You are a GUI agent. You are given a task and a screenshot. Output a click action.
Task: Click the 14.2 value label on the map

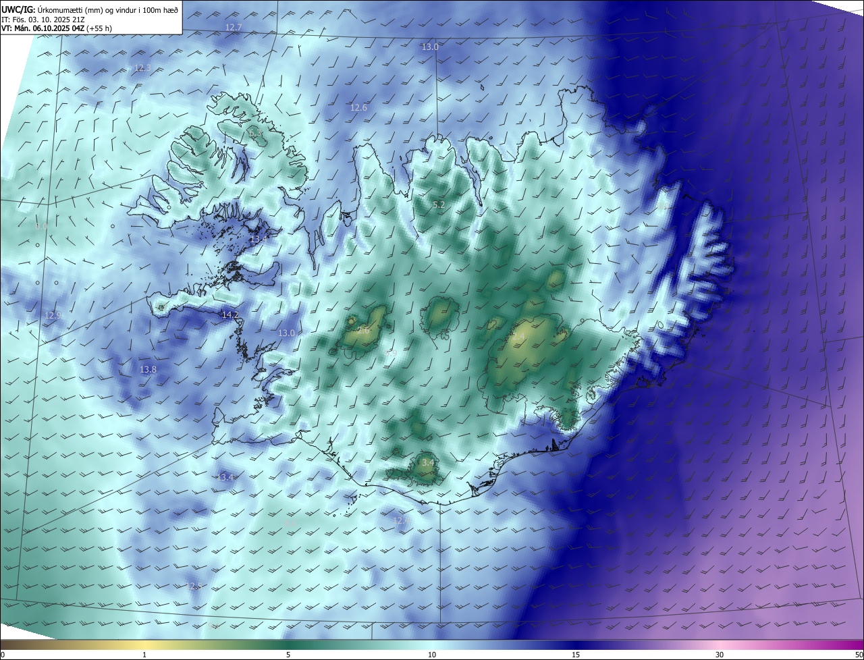230,315
